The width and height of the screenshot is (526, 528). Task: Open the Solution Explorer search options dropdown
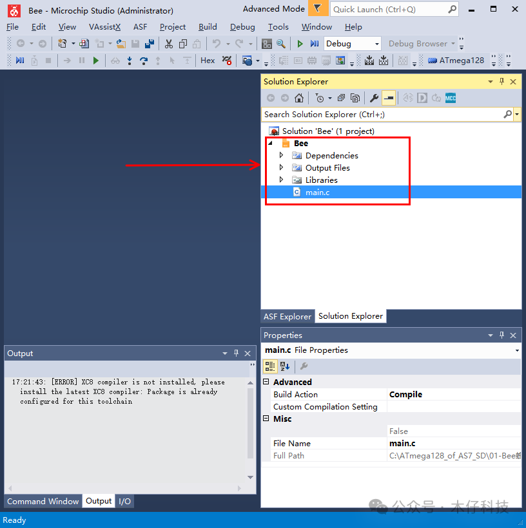pos(517,115)
